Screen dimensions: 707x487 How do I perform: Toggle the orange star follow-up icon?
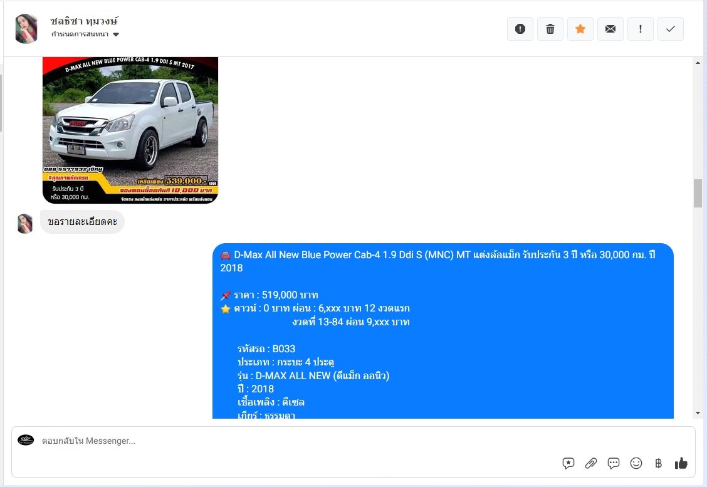(580, 29)
